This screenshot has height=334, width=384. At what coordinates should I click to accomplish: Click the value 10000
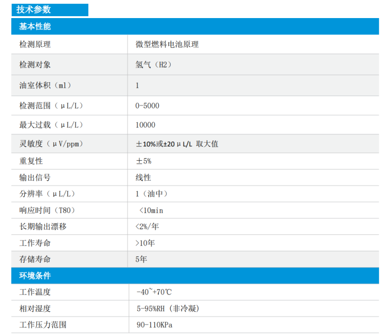click(x=145, y=125)
